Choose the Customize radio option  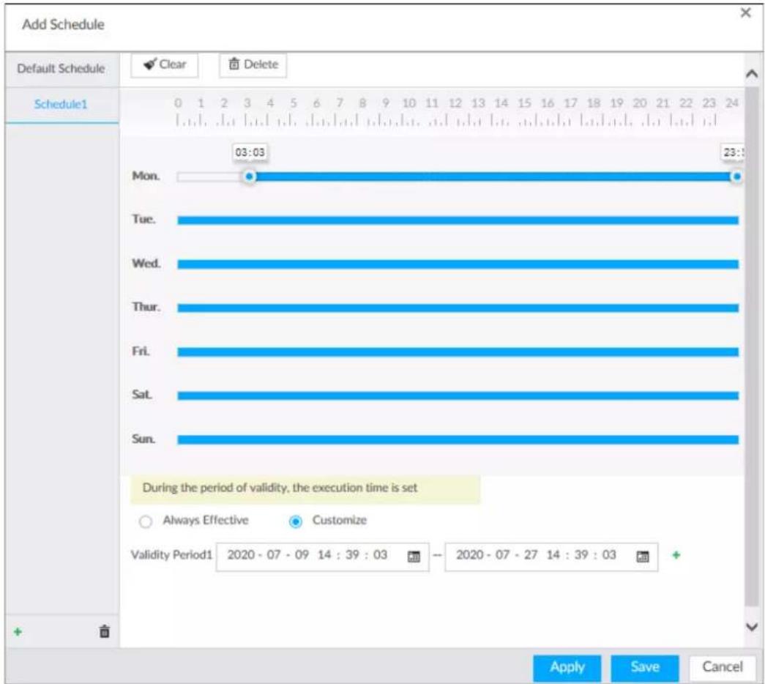coord(296,521)
